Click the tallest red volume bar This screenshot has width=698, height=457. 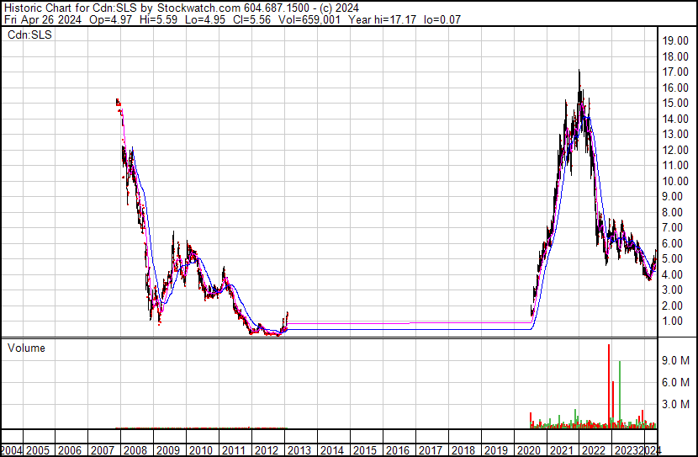[x=609, y=386]
